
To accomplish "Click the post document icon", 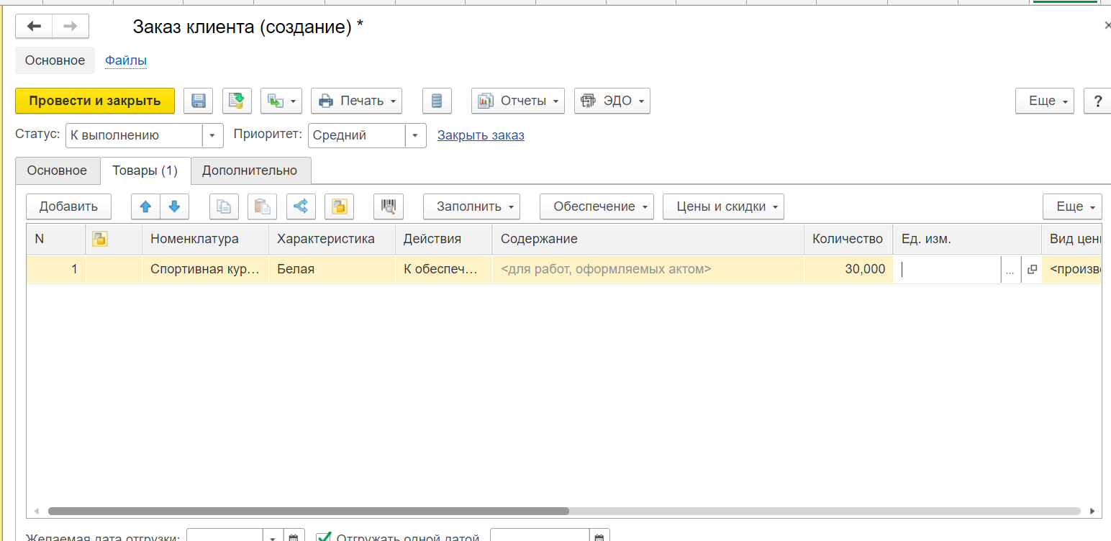I will tap(236, 101).
